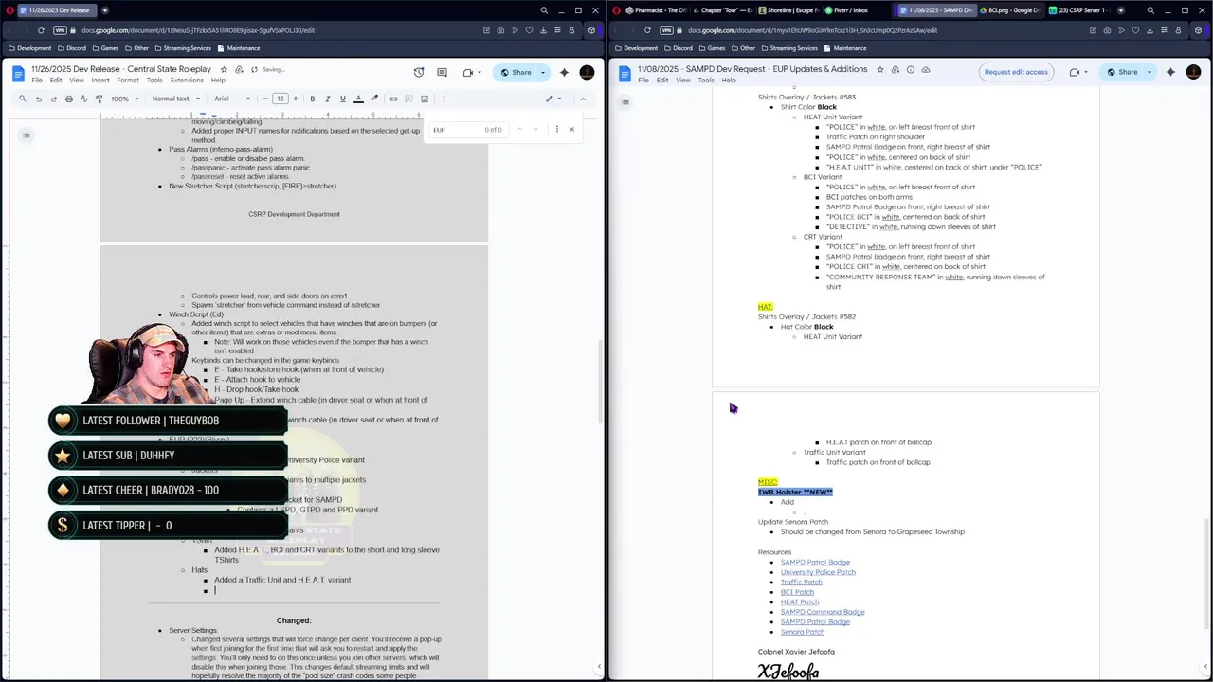
Task: Click the Gemini sparkle icon in right document
Action: click(x=1170, y=72)
